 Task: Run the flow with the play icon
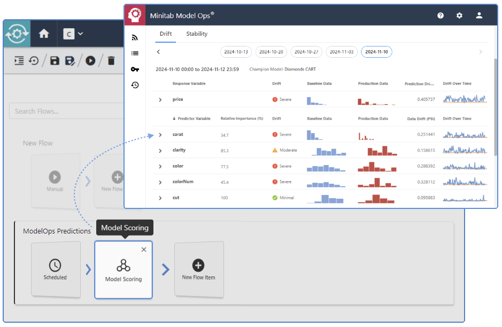(90, 60)
